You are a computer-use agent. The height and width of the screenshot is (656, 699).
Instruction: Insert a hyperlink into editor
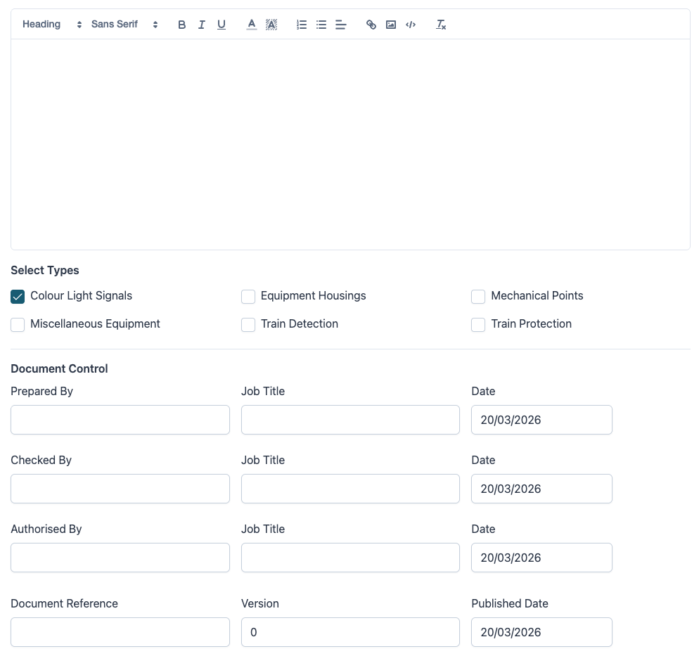(371, 25)
